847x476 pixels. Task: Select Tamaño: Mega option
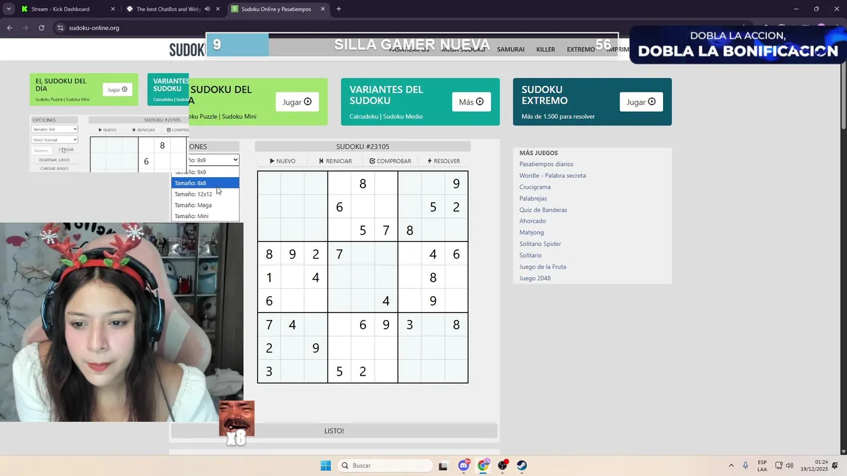(x=205, y=205)
